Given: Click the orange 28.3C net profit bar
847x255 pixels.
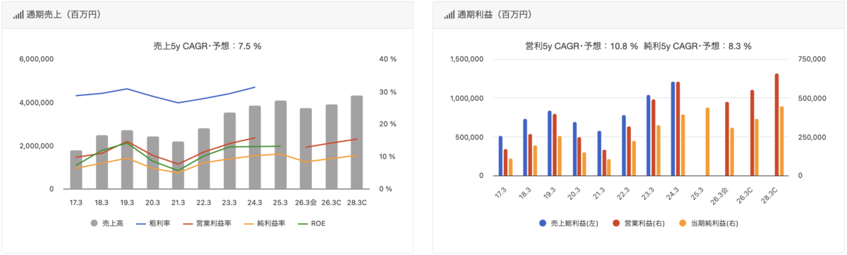Looking at the screenshot, I should 782,141.
